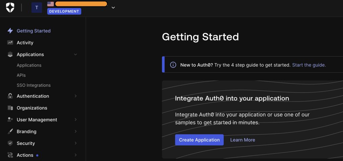This screenshot has width=343, height=161.
Task: Click the redacted tenant name
Action: tap(81, 4)
